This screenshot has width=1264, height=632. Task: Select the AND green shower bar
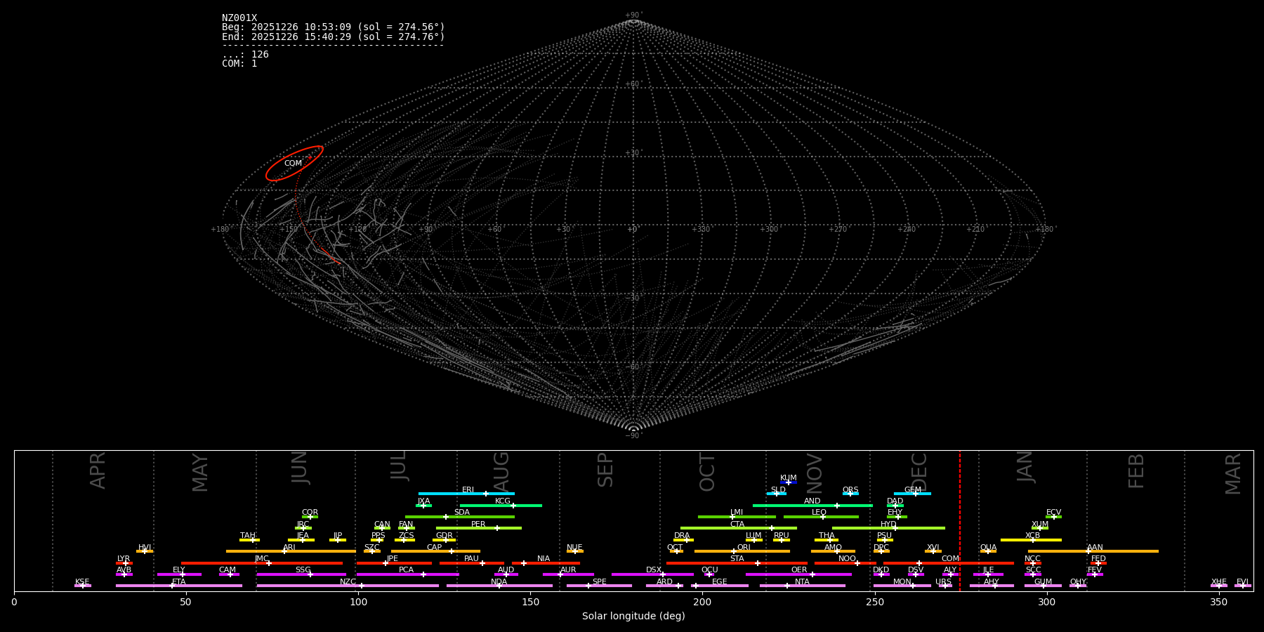click(812, 506)
